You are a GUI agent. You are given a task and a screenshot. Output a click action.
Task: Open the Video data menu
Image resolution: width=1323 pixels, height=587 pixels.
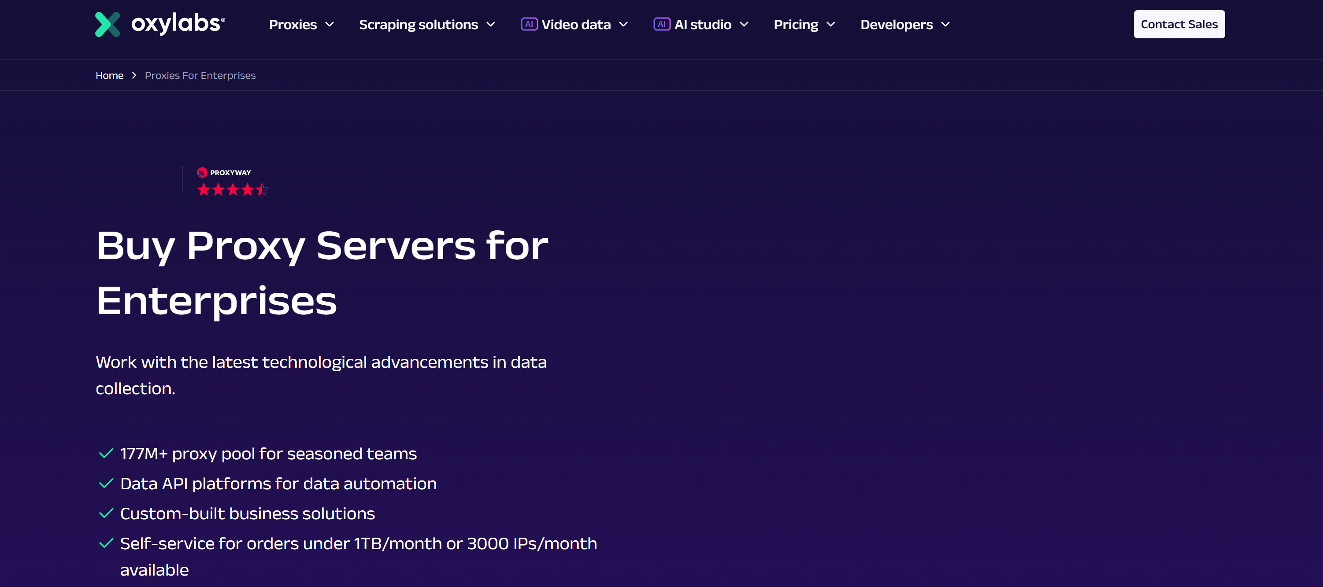[576, 24]
